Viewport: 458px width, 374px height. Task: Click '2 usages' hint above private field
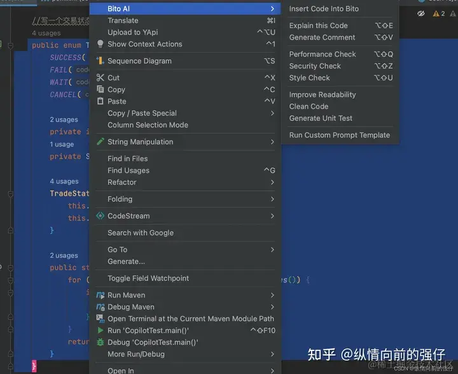[x=64, y=120]
